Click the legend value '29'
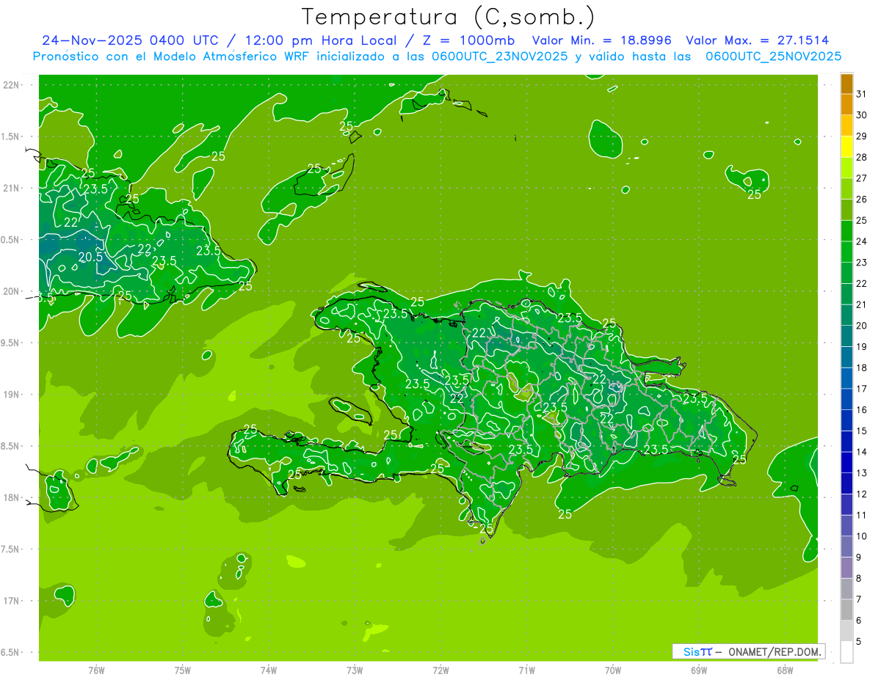Image resolution: width=881 pixels, height=680 pixels. (x=861, y=136)
